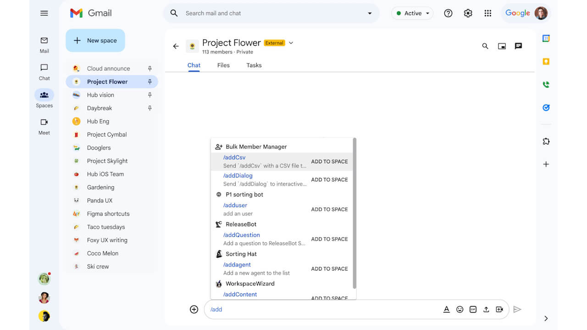Unpin the Project Flower space
The height and width of the screenshot is (330, 587).
[x=150, y=82]
